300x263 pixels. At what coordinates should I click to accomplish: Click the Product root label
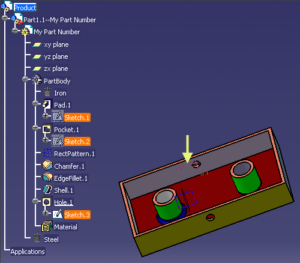(25, 8)
